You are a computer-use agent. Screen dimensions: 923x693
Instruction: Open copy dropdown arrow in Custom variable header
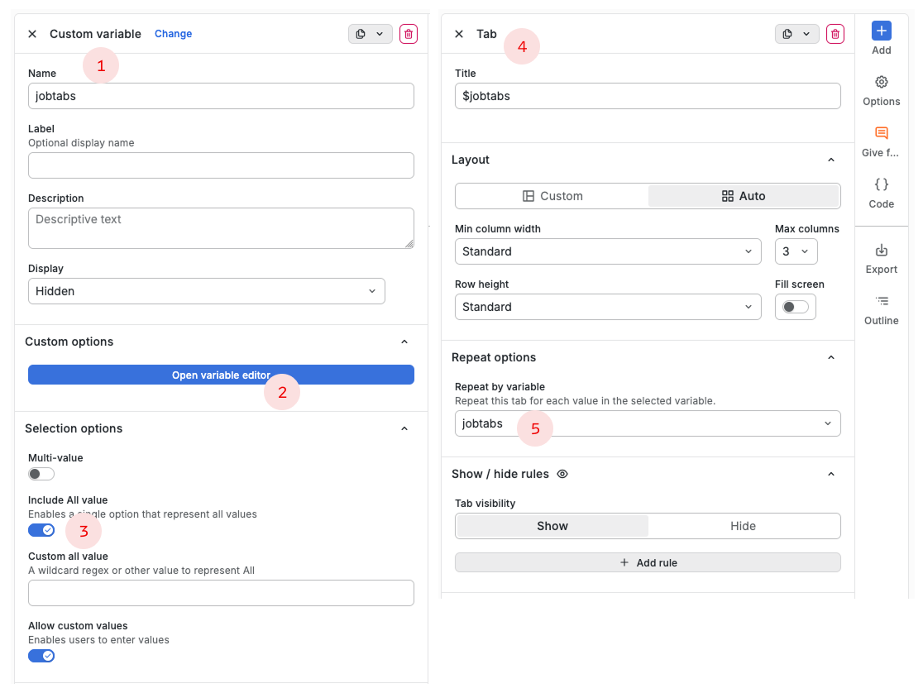click(x=380, y=34)
